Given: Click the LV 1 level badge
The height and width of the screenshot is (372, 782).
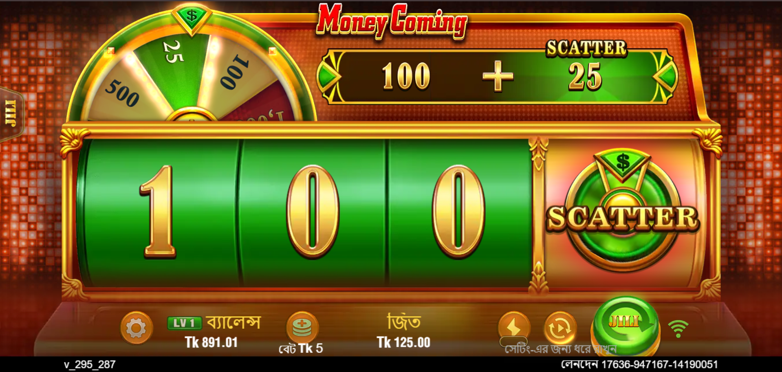Looking at the screenshot, I should tap(185, 323).
